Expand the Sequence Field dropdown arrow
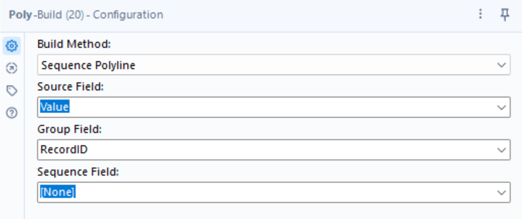 501,192
